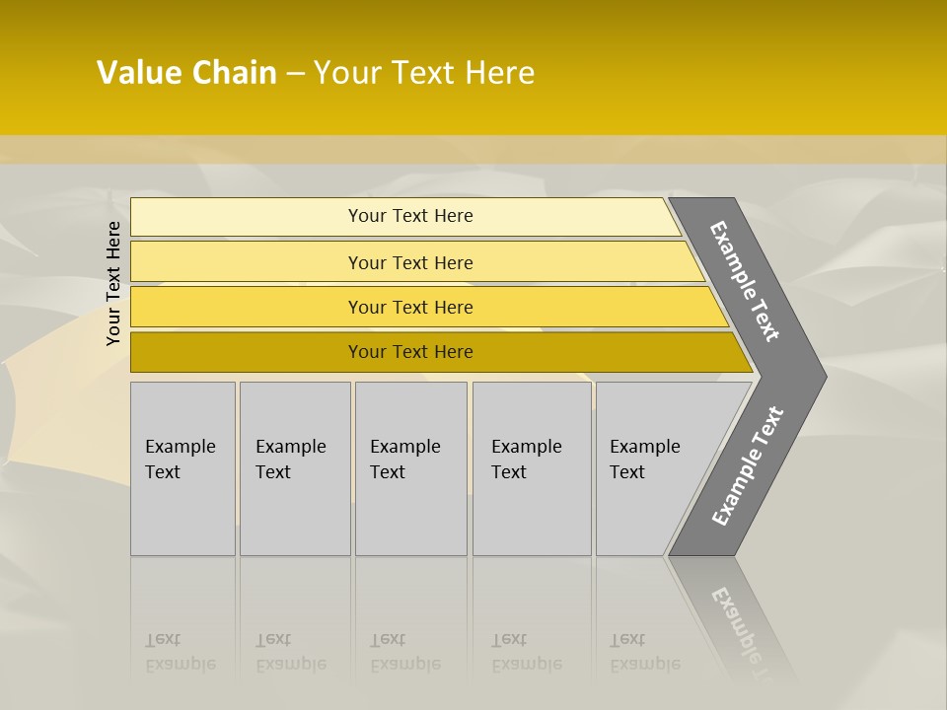Click the bold "Value Chain" title text
Image resolution: width=947 pixels, height=710 pixels.
point(186,73)
